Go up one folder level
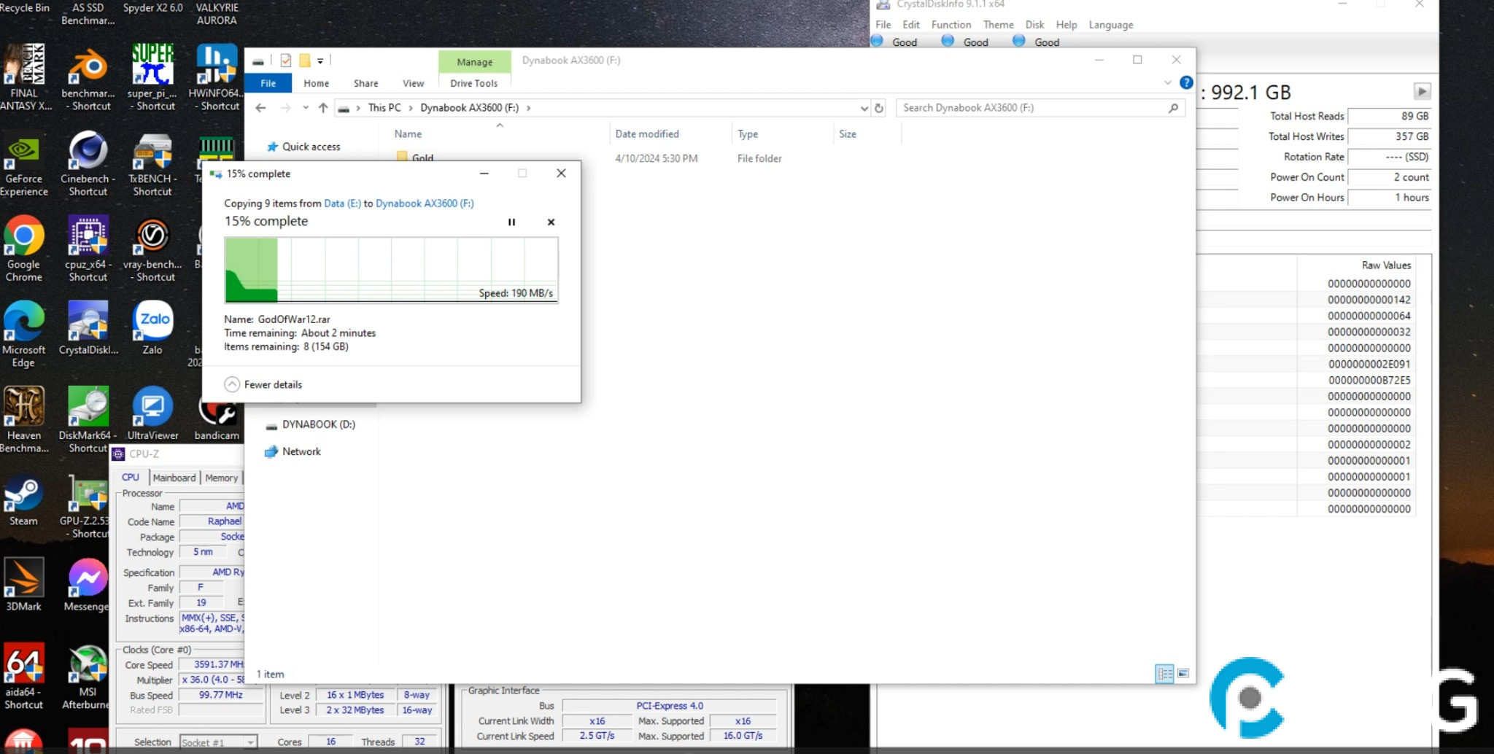The height and width of the screenshot is (754, 1494). click(x=323, y=108)
